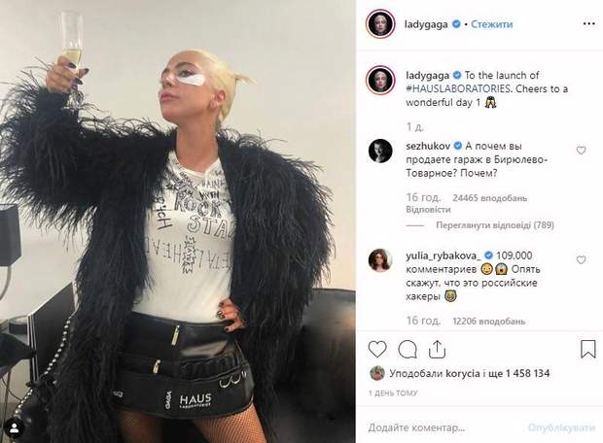Open ladygaga avatar beside the caption

tap(380, 81)
